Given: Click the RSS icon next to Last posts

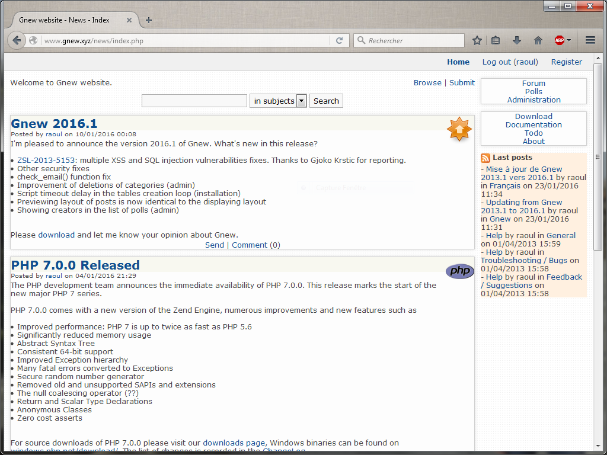Looking at the screenshot, I should click(485, 157).
